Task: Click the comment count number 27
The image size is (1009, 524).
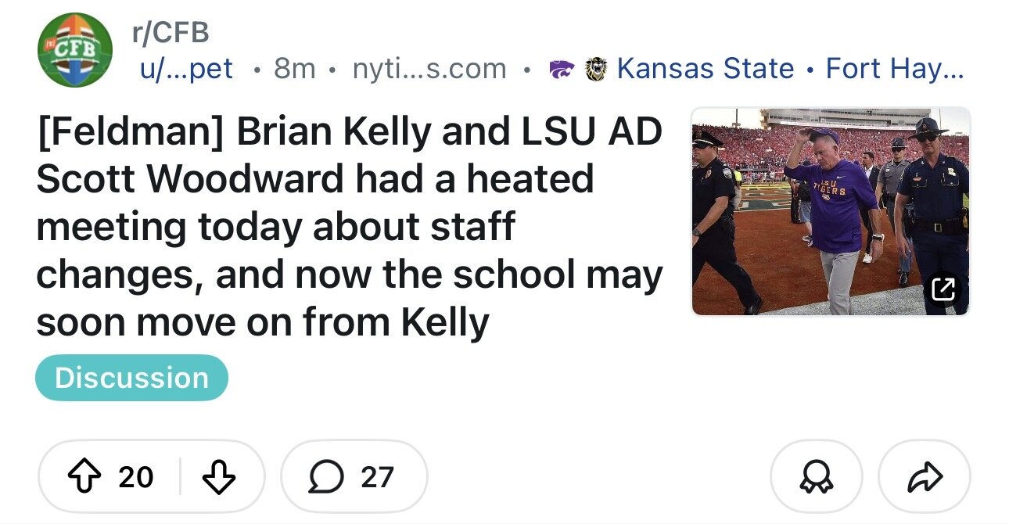Action: coord(376,476)
